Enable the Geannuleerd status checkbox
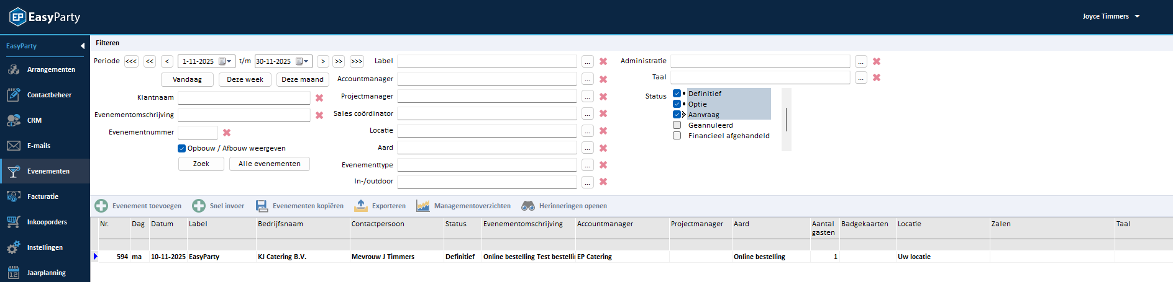 677,125
